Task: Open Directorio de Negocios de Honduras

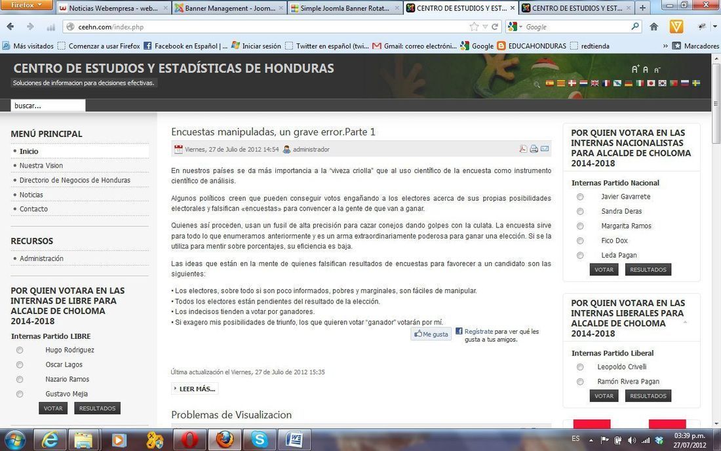Action: pos(75,180)
